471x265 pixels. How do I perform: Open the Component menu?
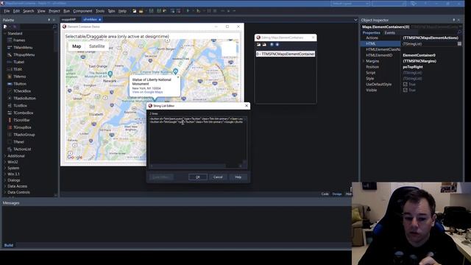coord(82,11)
